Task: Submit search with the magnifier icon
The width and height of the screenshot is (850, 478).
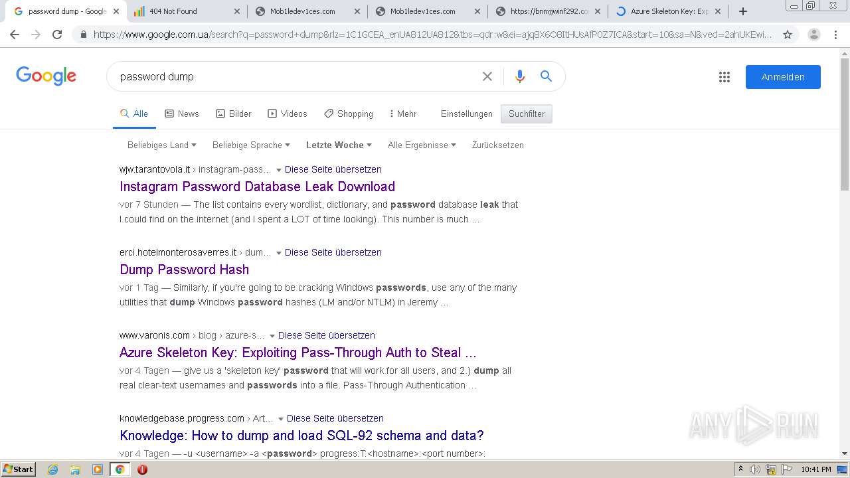Action: pyautogui.click(x=546, y=76)
